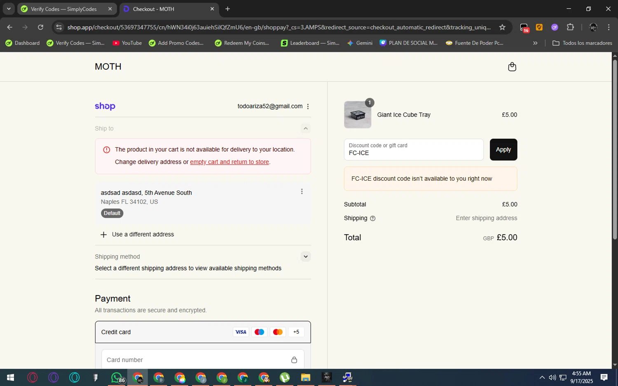Click the browser address bar URL
Screen dimensions: 618x386
tap(279, 27)
